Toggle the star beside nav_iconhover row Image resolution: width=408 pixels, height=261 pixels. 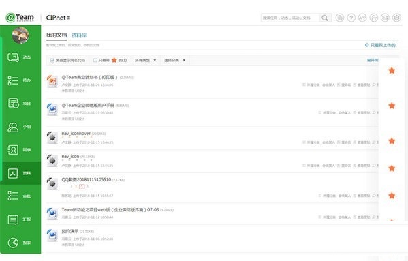[x=392, y=141]
